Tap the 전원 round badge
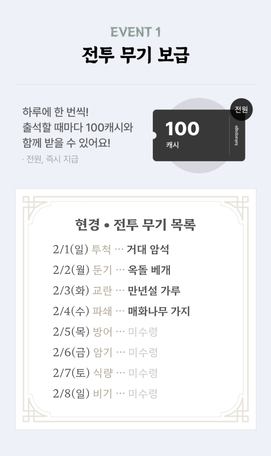 pos(241,110)
